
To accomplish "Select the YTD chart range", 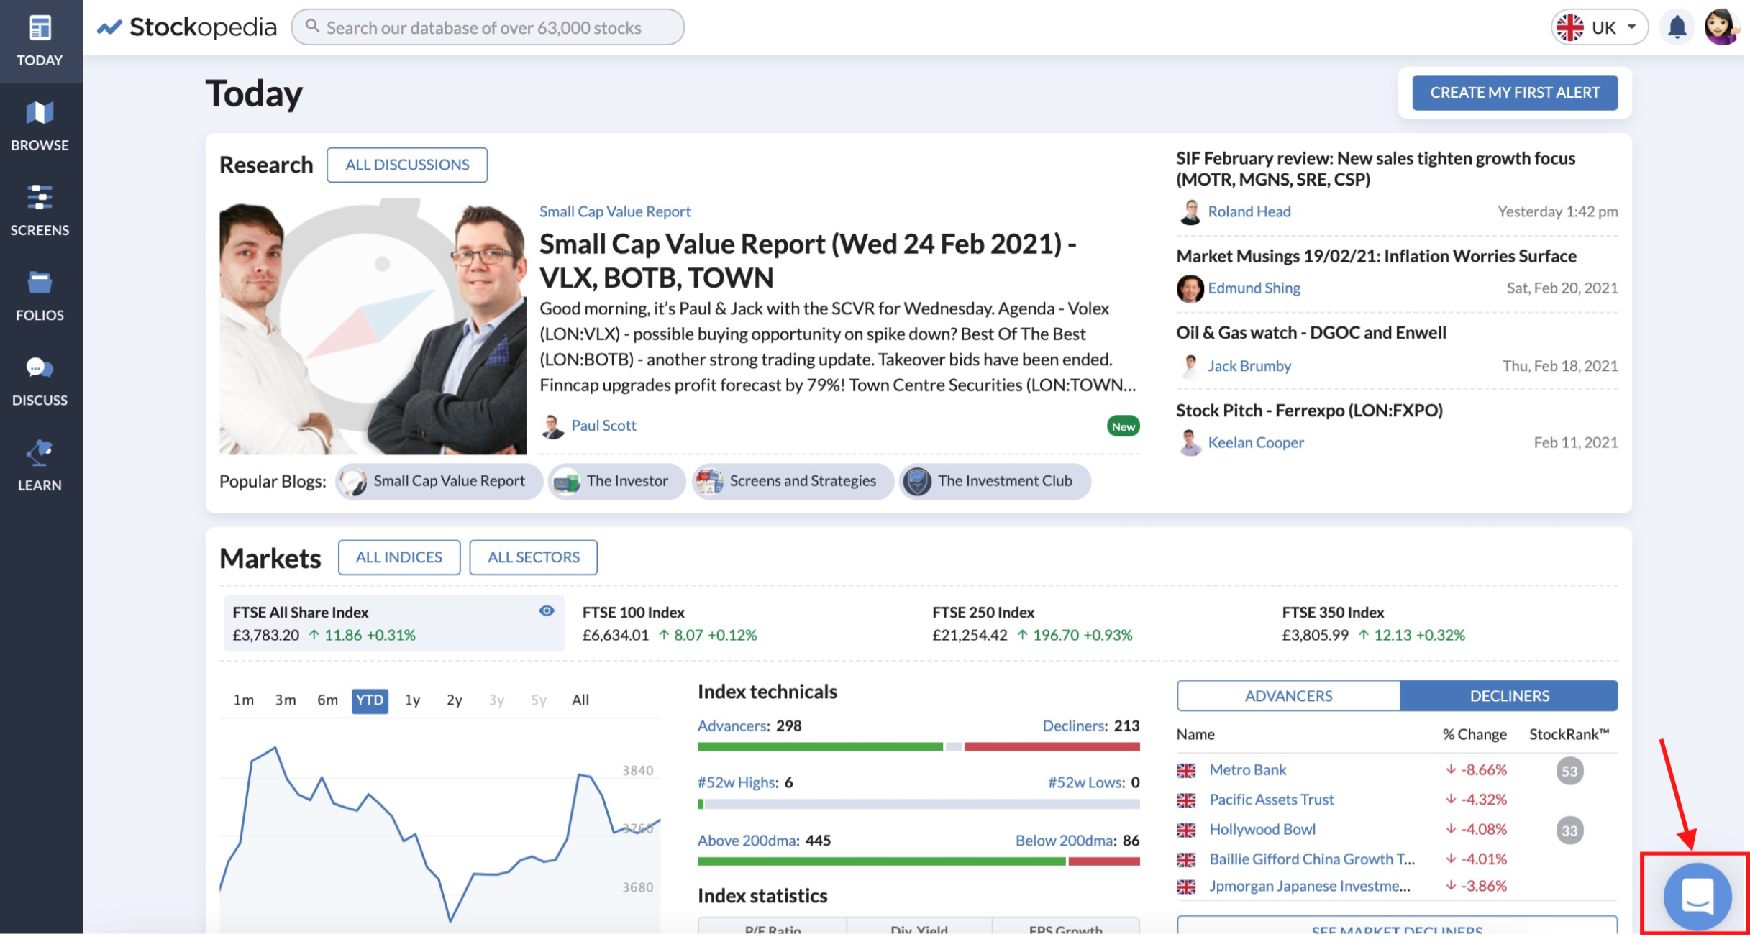I will 370,700.
